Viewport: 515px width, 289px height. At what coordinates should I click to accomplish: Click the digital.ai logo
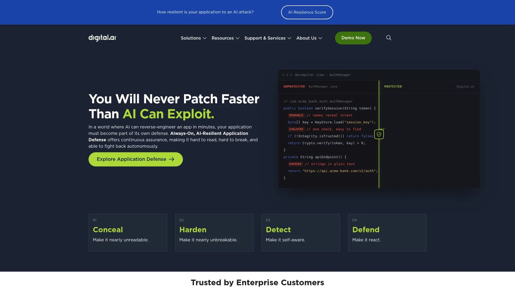[102, 38]
